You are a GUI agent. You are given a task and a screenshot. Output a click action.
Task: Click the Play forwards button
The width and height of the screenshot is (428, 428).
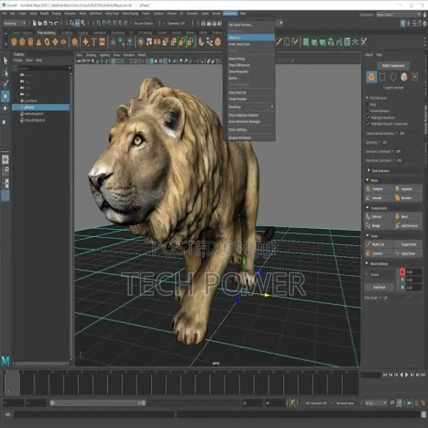407,375
